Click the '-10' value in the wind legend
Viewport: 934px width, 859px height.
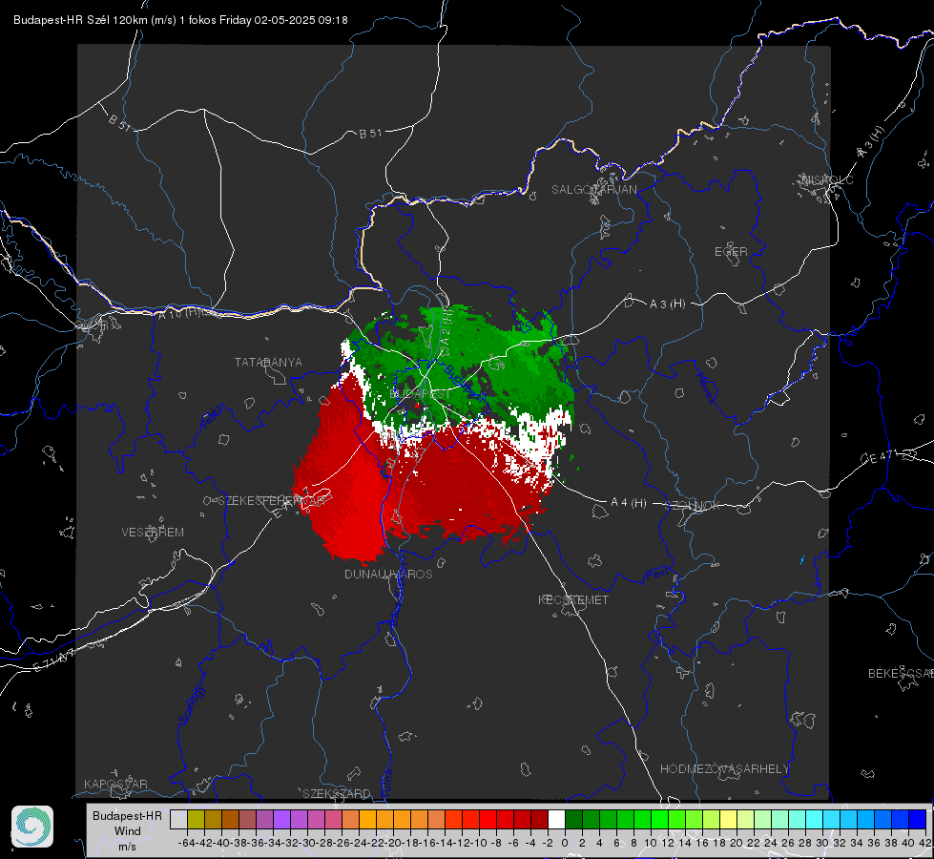coord(479,843)
